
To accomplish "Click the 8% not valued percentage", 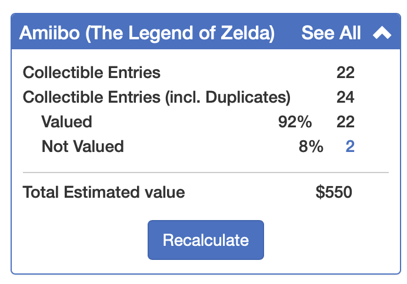I will (311, 146).
